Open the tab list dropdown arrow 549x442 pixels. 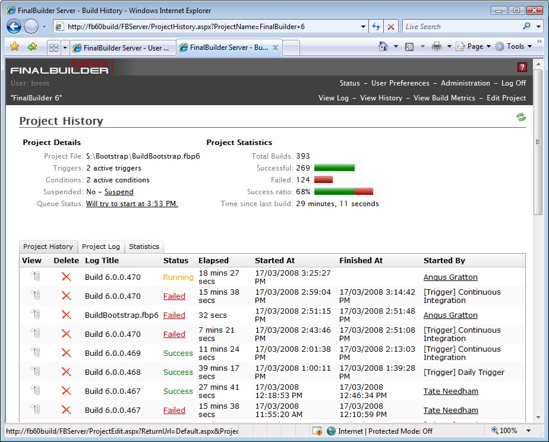coord(65,48)
